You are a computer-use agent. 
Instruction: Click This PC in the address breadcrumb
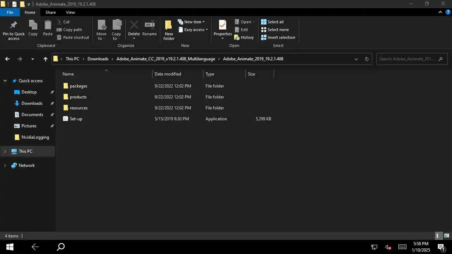(x=72, y=59)
